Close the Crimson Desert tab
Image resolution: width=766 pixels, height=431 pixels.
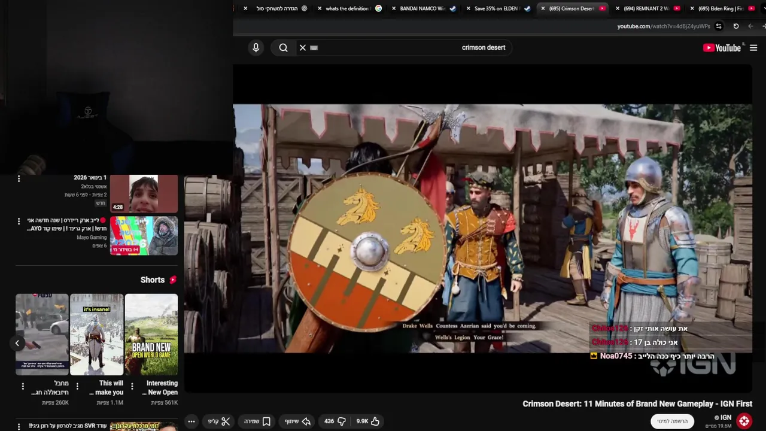click(x=543, y=8)
